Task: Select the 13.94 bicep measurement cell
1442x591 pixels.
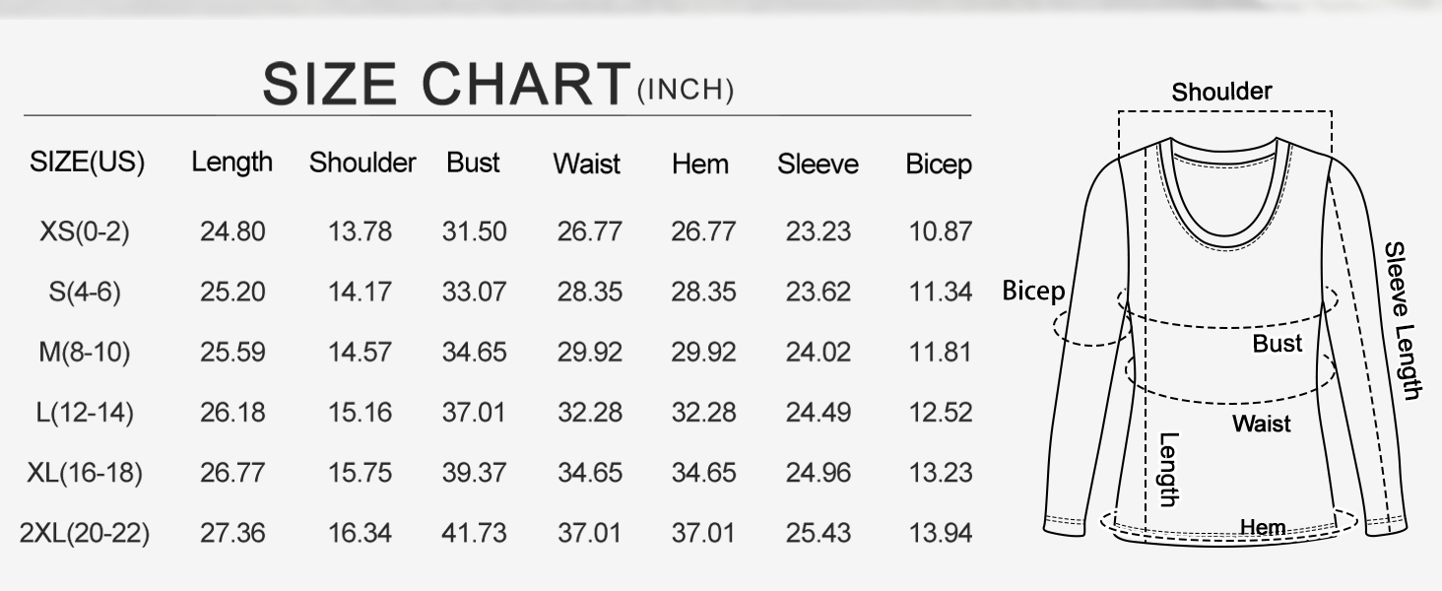Action: pyautogui.click(x=940, y=534)
